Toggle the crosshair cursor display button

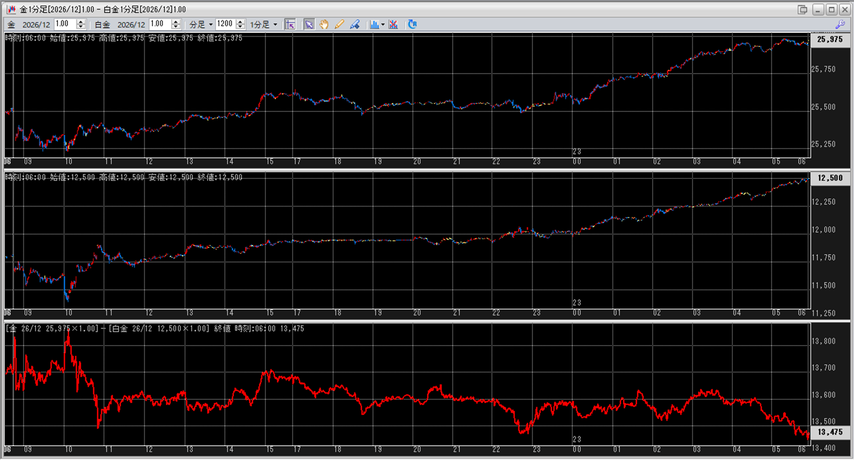click(x=290, y=25)
